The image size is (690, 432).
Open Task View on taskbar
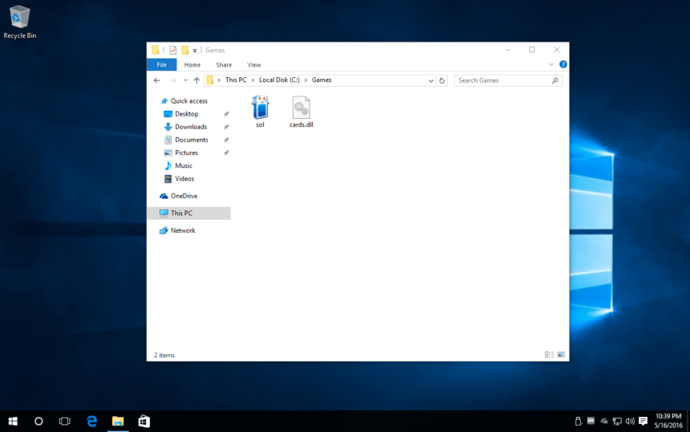pyautogui.click(x=65, y=422)
